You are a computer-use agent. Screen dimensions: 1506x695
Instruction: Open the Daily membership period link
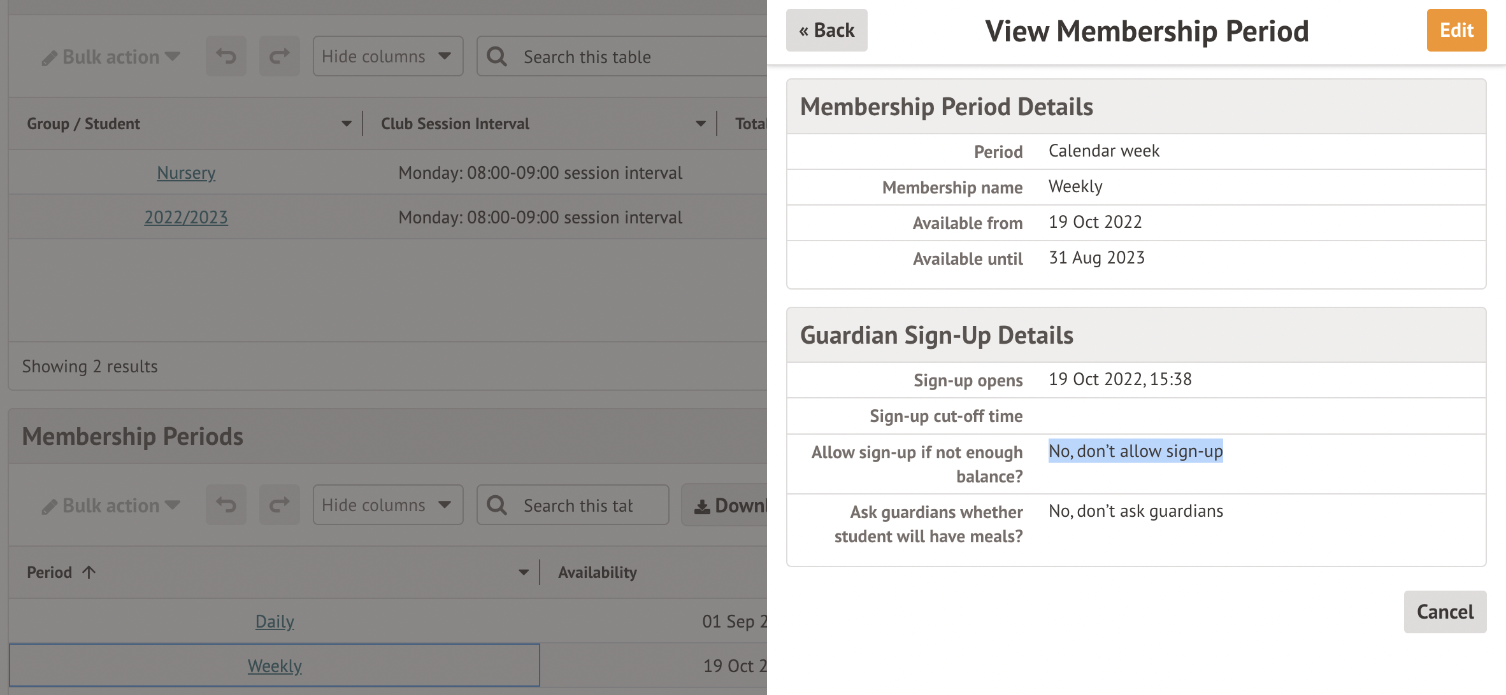275,621
